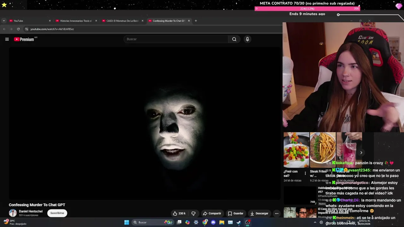
Task: Open Discord from the taskbar
Action: pyautogui.click(x=213, y=222)
